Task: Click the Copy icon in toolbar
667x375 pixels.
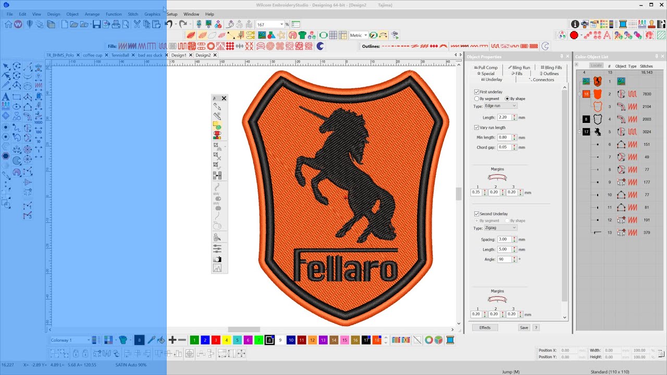Action: coord(146,24)
